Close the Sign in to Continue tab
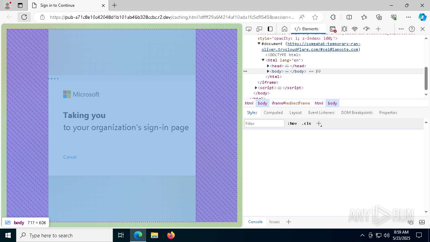430x242 pixels. point(103,5)
